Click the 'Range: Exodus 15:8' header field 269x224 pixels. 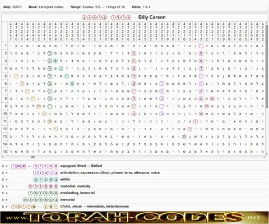click(x=98, y=7)
